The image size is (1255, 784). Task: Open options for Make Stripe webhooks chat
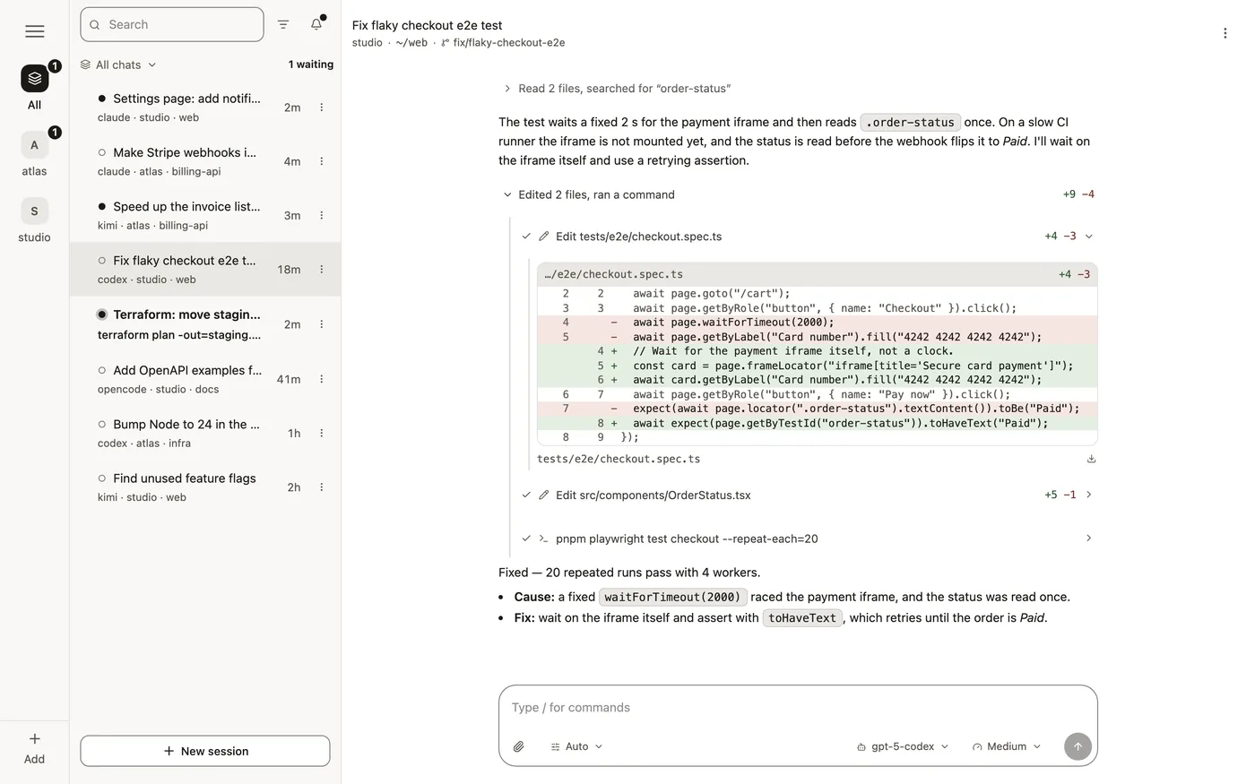click(322, 161)
